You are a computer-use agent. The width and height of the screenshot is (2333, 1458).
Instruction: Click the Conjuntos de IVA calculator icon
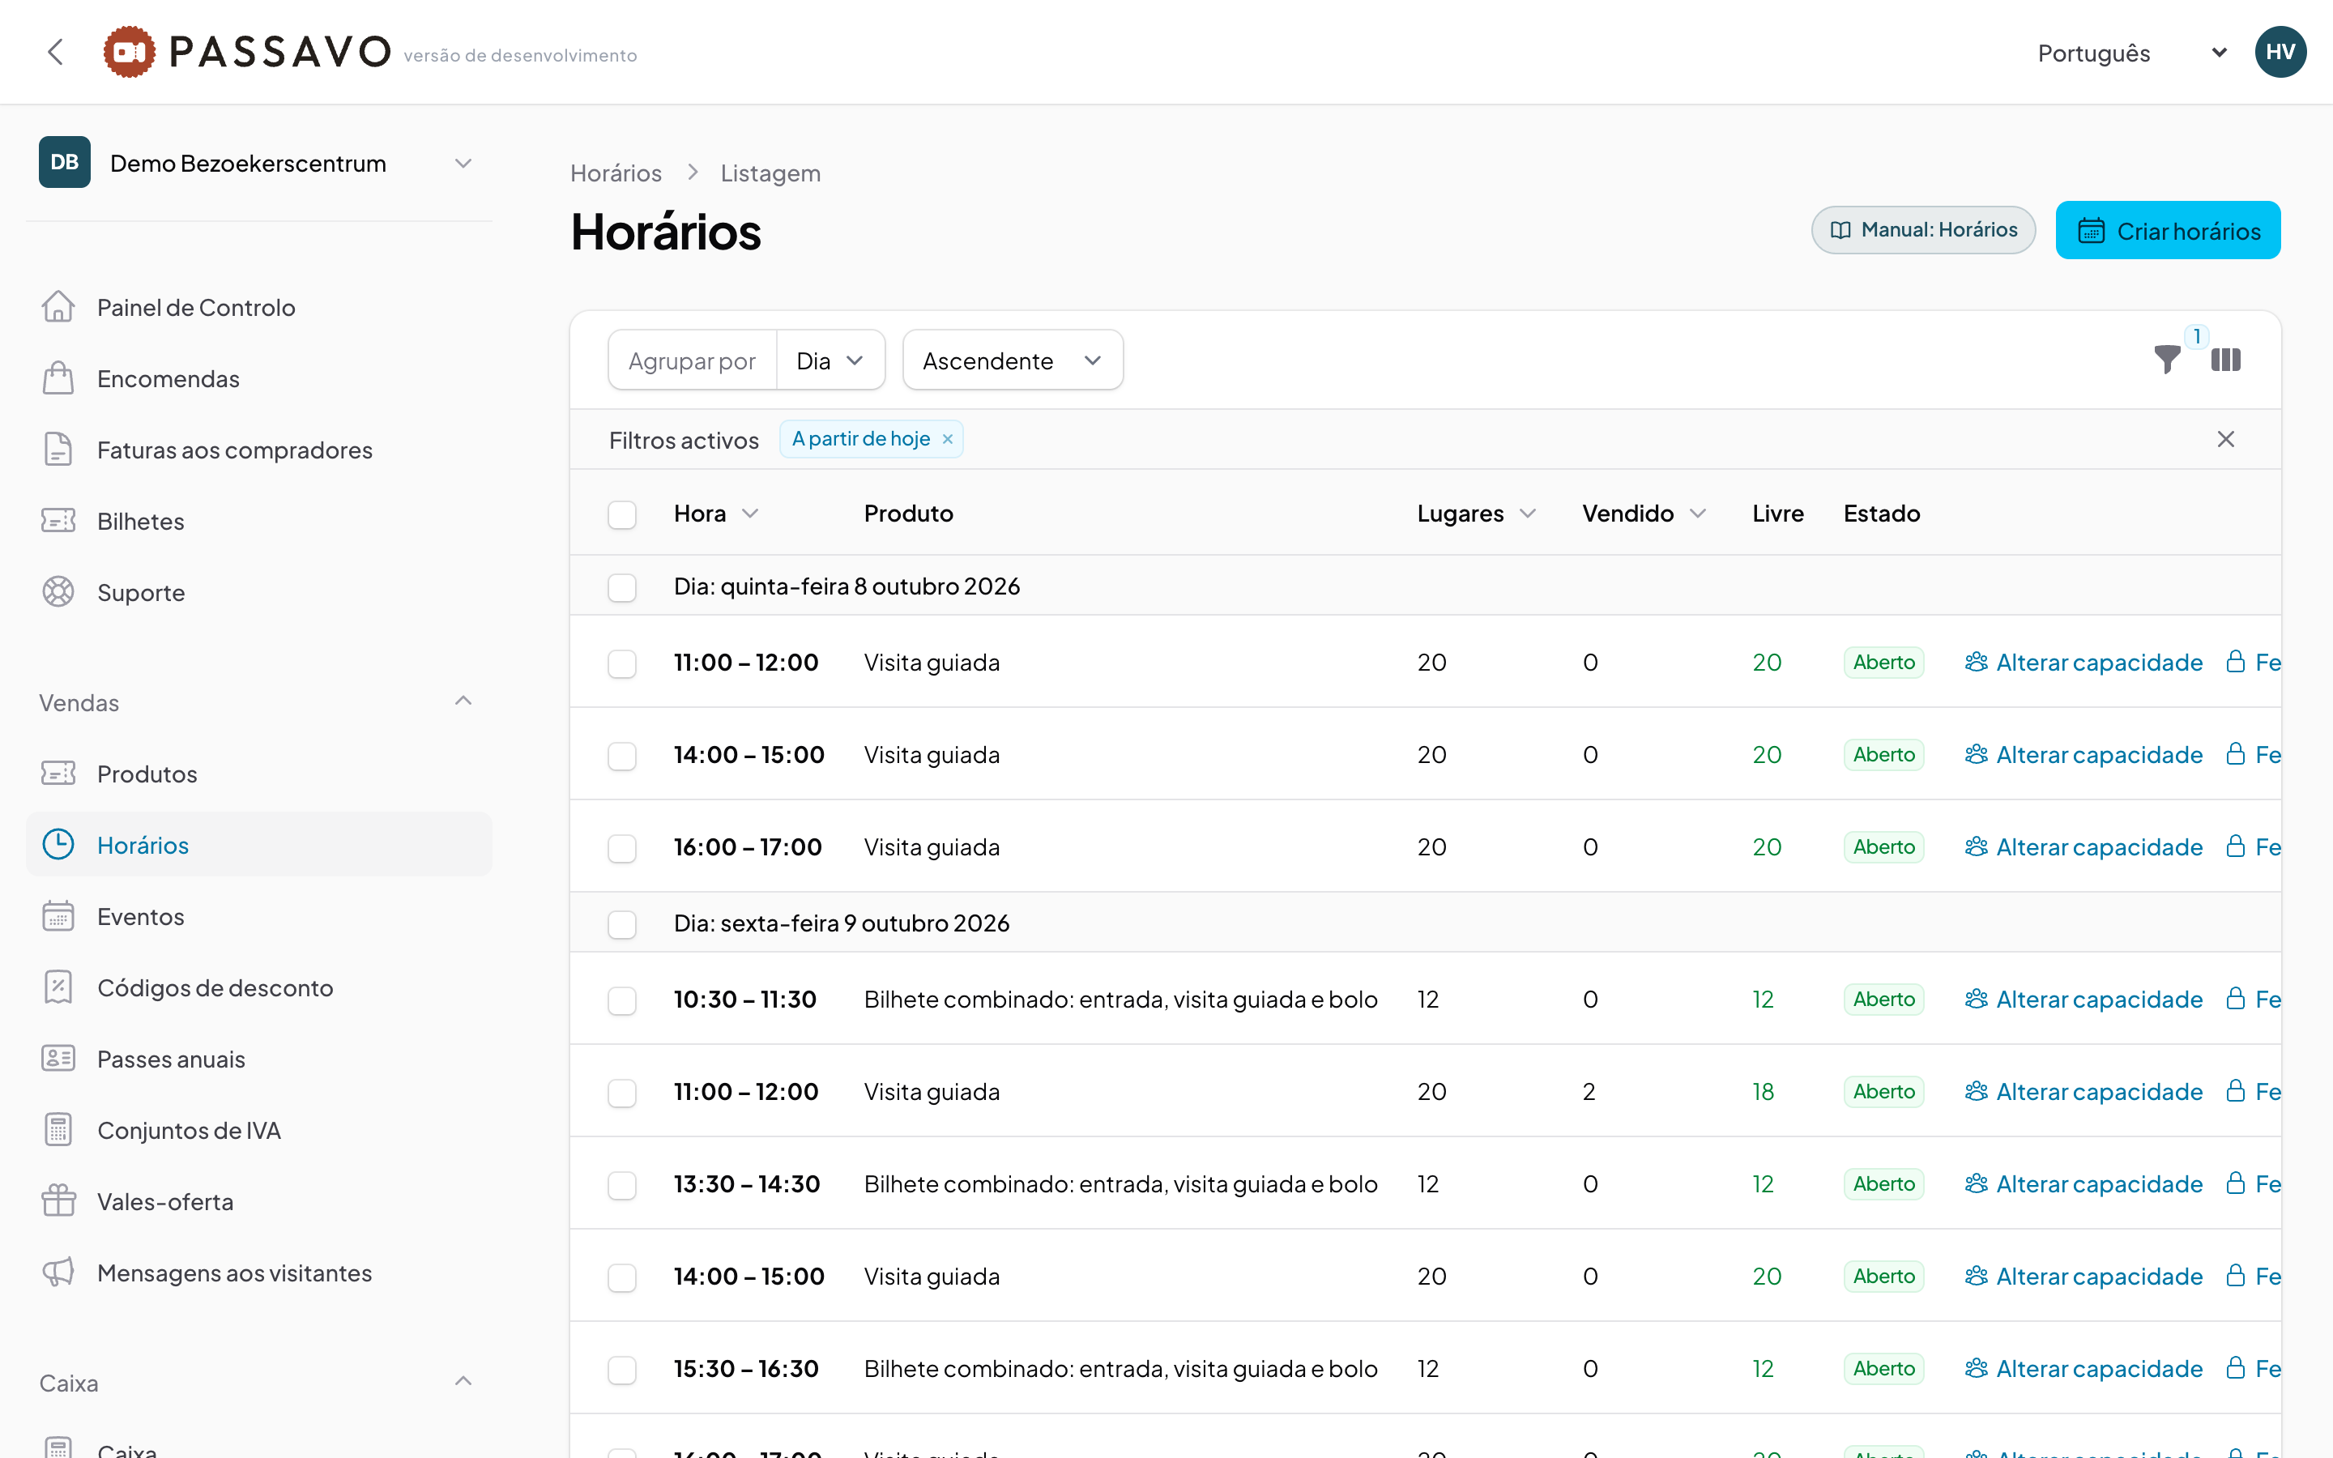tap(58, 1130)
